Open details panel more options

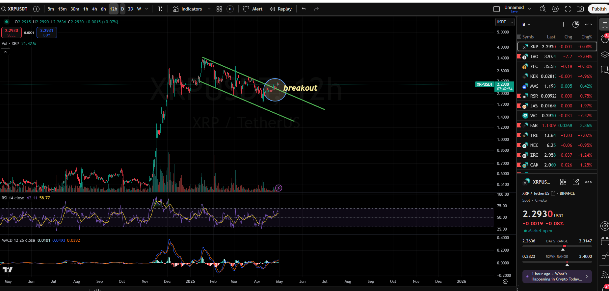pyautogui.click(x=588, y=182)
